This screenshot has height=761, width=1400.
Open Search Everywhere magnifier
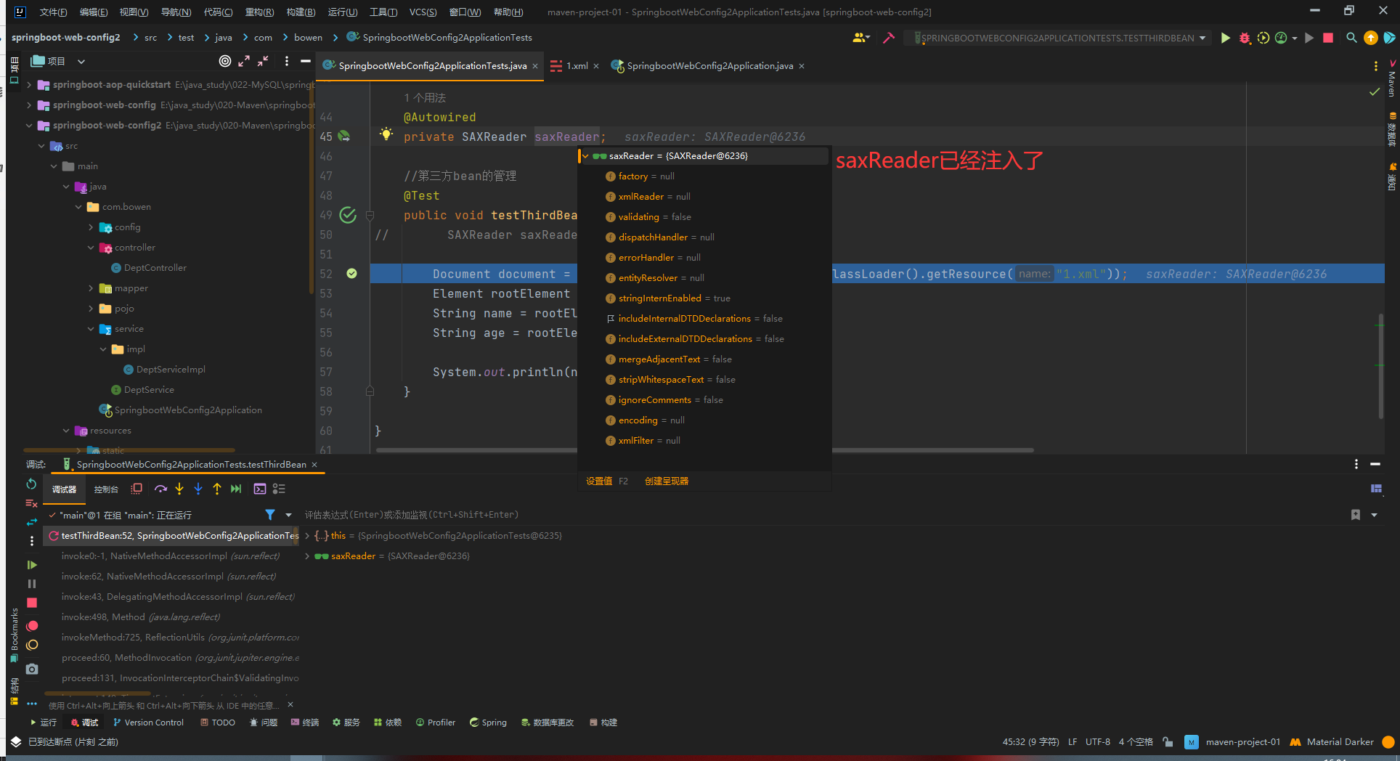tap(1351, 38)
